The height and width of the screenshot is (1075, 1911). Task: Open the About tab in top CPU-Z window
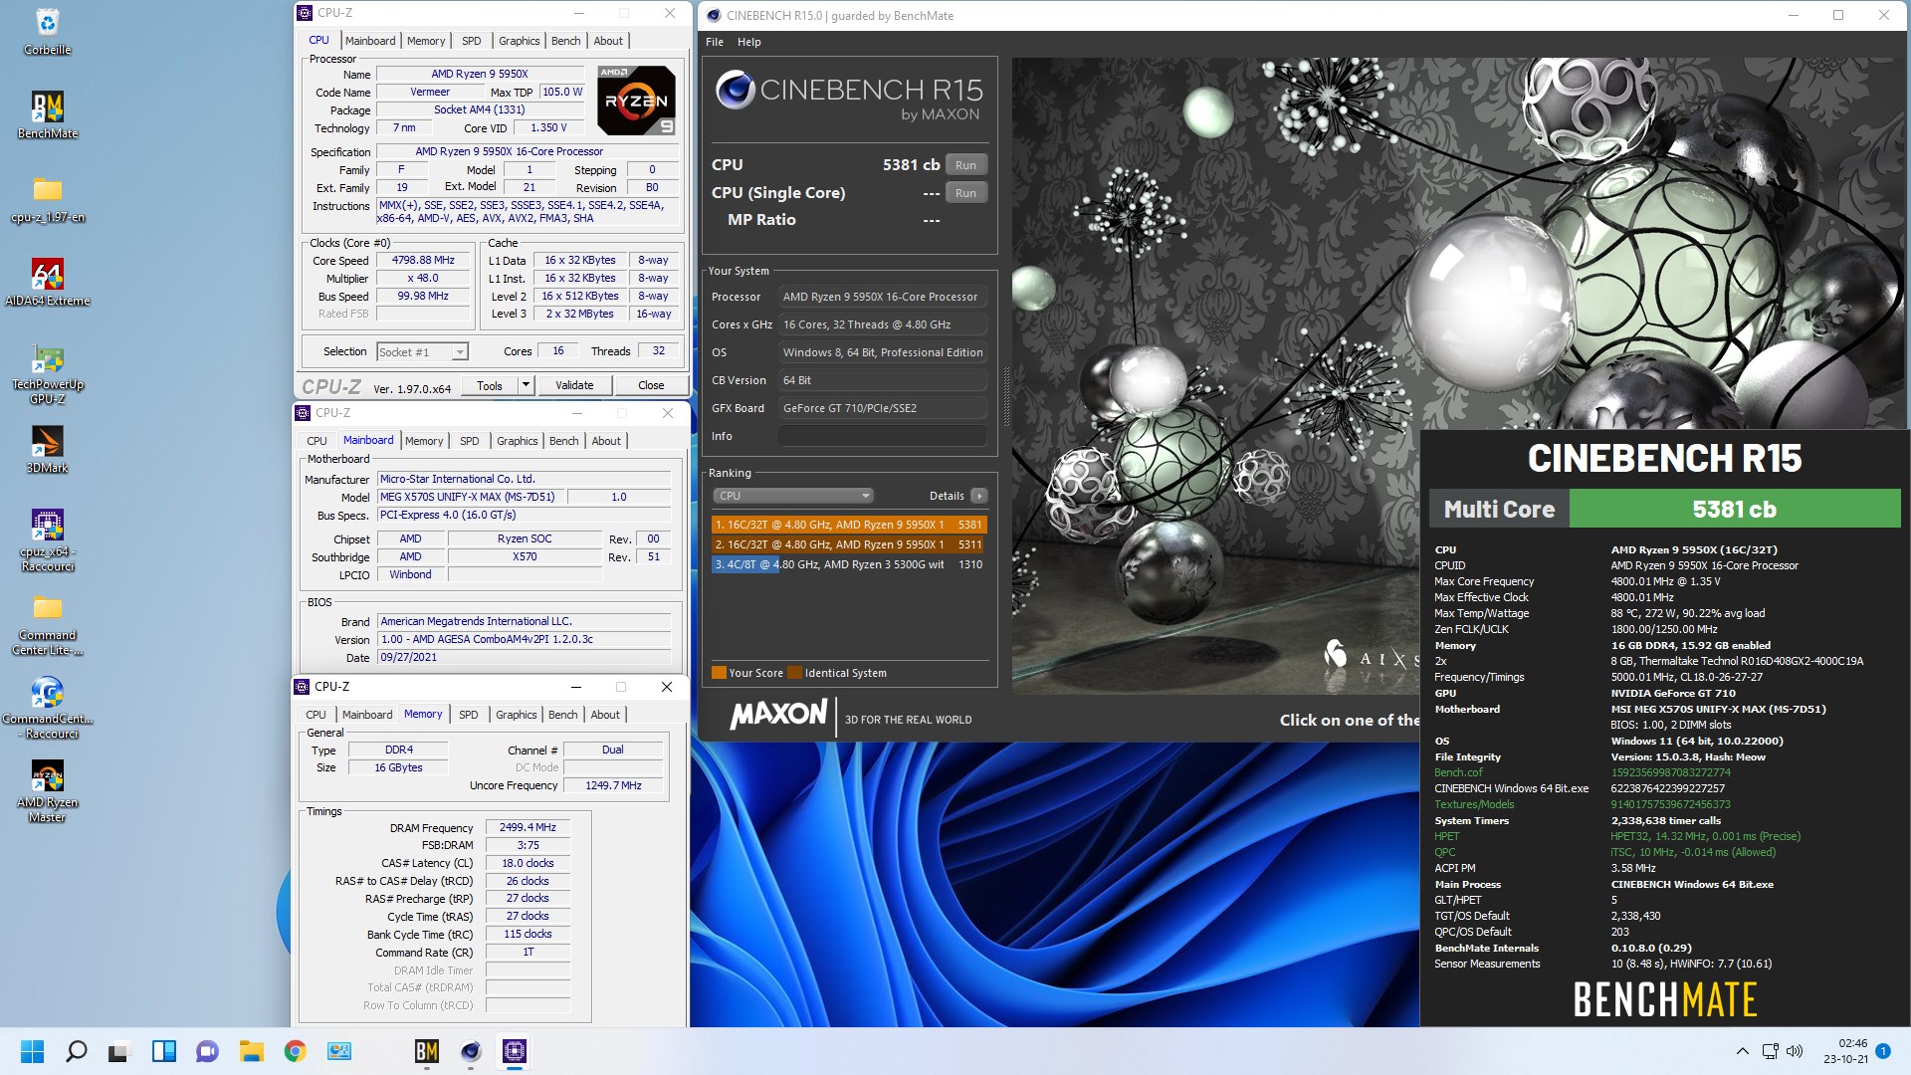pyautogui.click(x=608, y=41)
